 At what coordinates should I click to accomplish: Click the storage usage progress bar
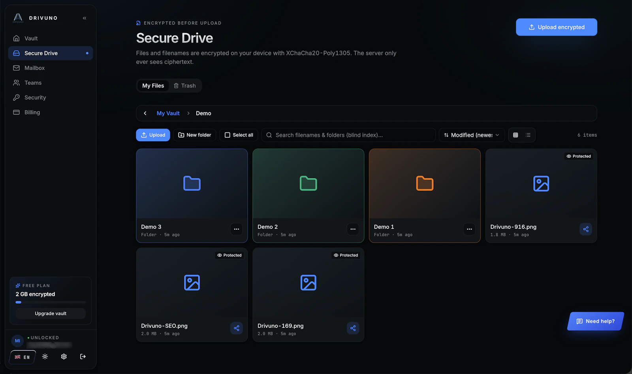click(51, 302)
